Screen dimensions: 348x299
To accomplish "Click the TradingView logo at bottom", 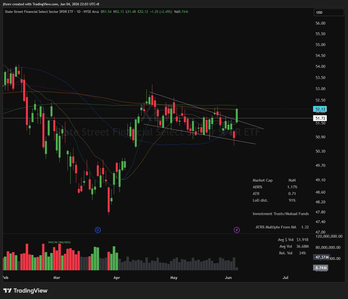I will pos(25,291).
